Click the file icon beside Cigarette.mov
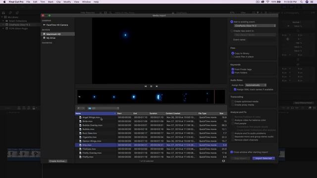 80,137
